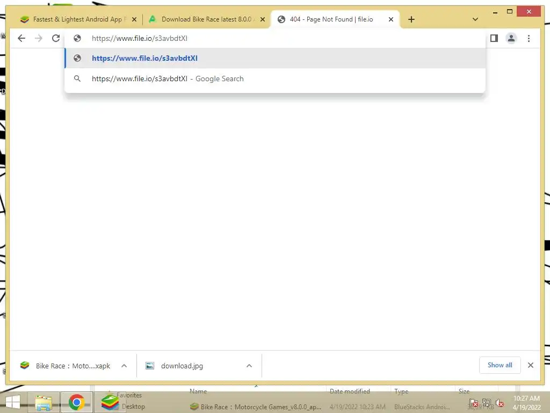Click the image icon on download.jpg
Viewport: 550px width, 413px height.
tap(150, 366)
